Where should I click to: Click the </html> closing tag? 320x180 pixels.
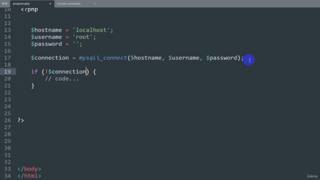[x=29, y=176]
